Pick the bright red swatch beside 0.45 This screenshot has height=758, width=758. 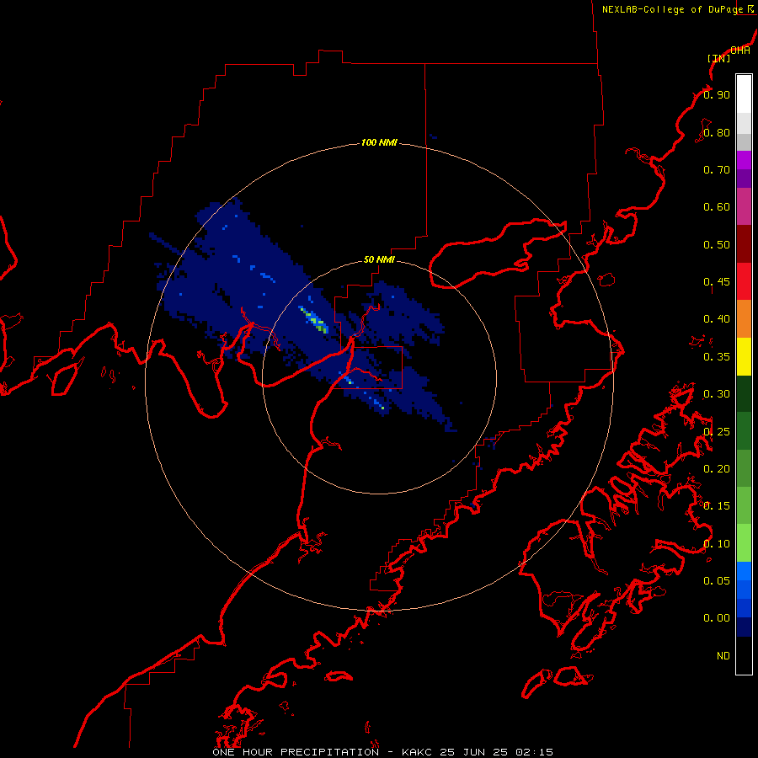[x=744, y=281]
